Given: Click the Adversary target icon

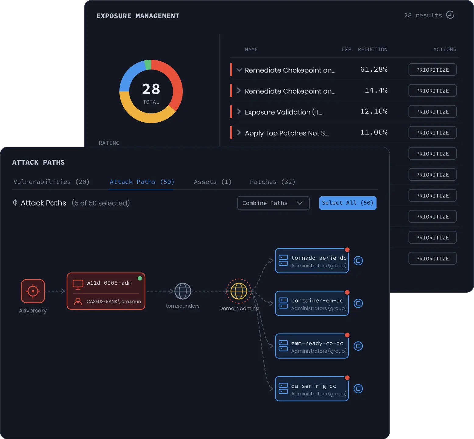Looking at the screenshot, I should click(33, 291).
